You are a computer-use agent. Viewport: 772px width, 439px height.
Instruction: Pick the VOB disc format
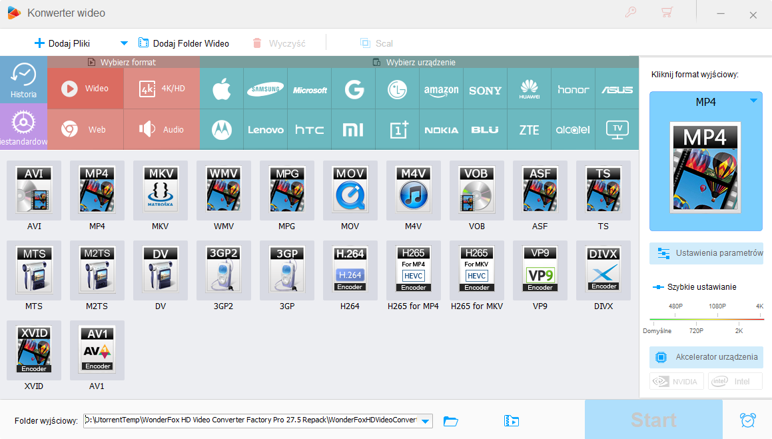pos(477,190)
